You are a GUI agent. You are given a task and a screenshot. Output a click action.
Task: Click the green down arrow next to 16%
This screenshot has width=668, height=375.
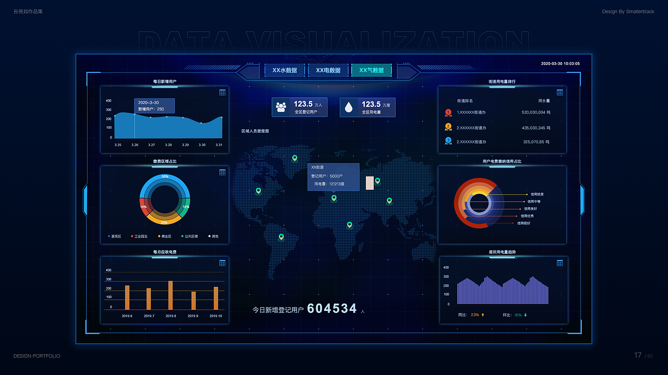pyautogui.click(x=526, y=315)
